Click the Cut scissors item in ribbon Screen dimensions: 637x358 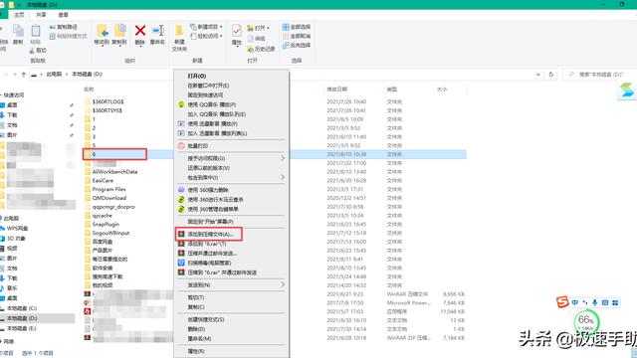click(38, 51)
